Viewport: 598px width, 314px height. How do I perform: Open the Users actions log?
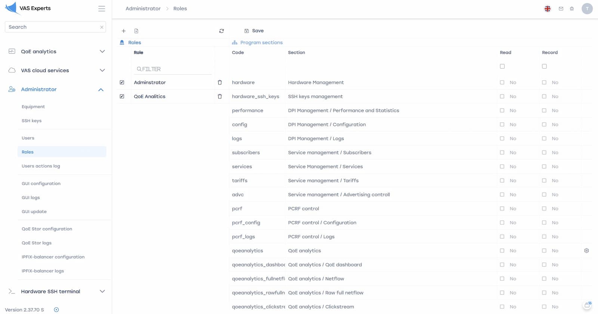41,166
